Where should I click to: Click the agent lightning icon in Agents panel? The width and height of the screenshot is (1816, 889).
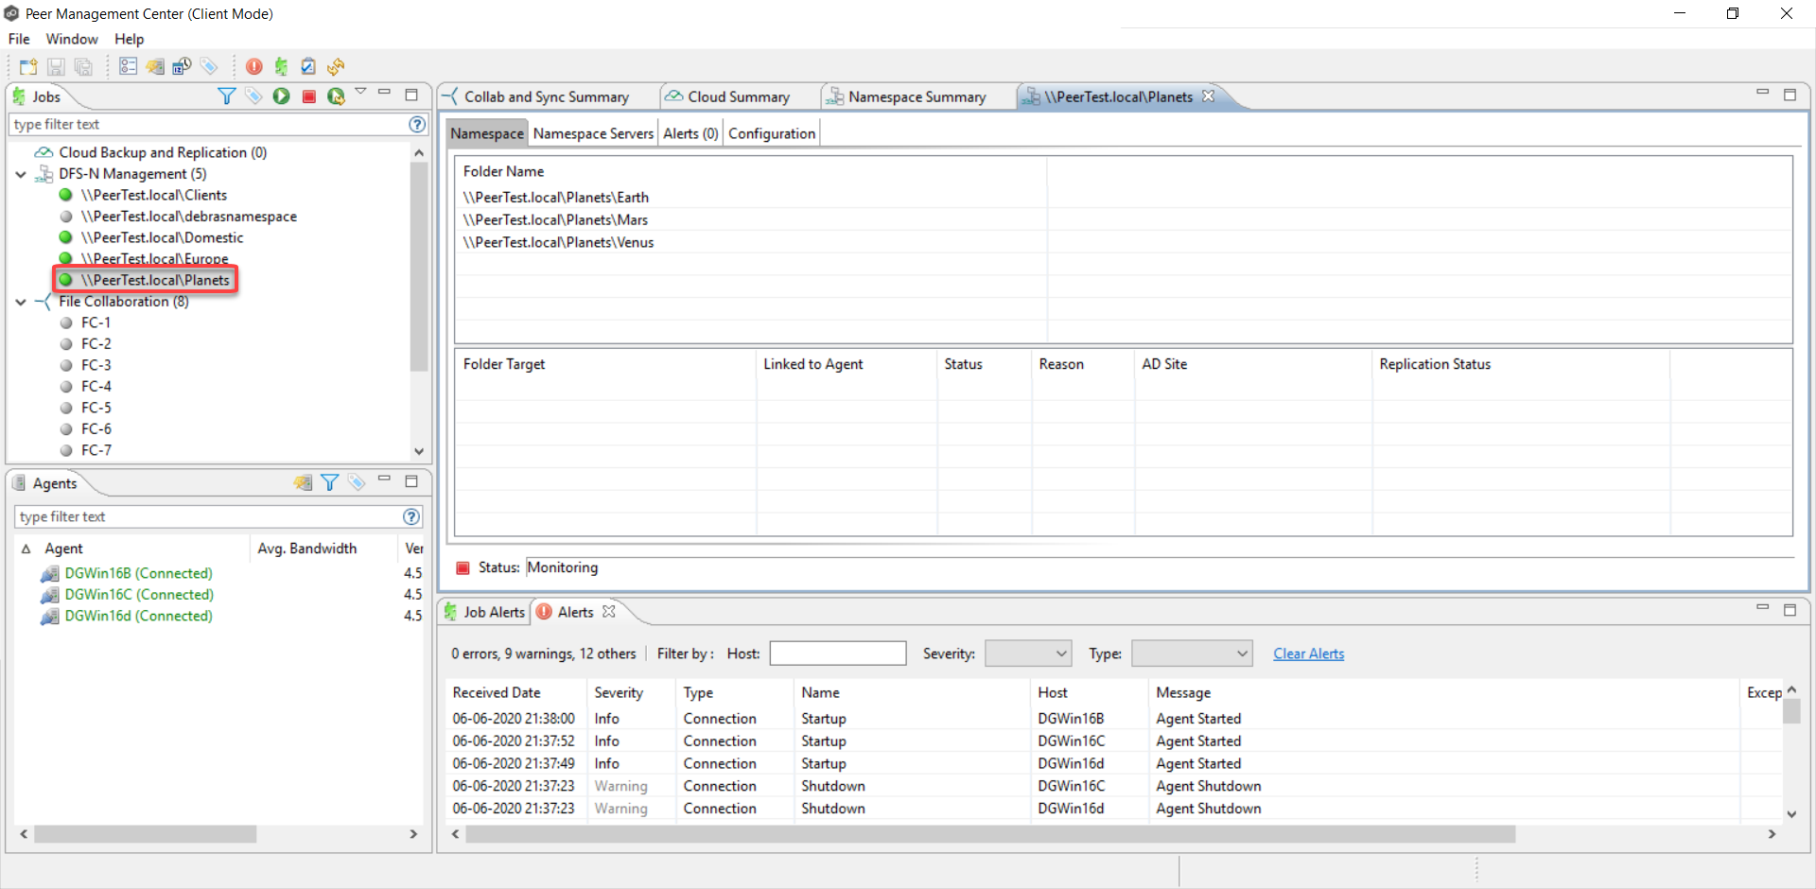click(x=303, y=482)
